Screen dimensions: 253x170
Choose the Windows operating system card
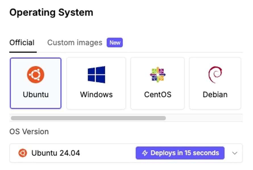[x=96, y=83]
